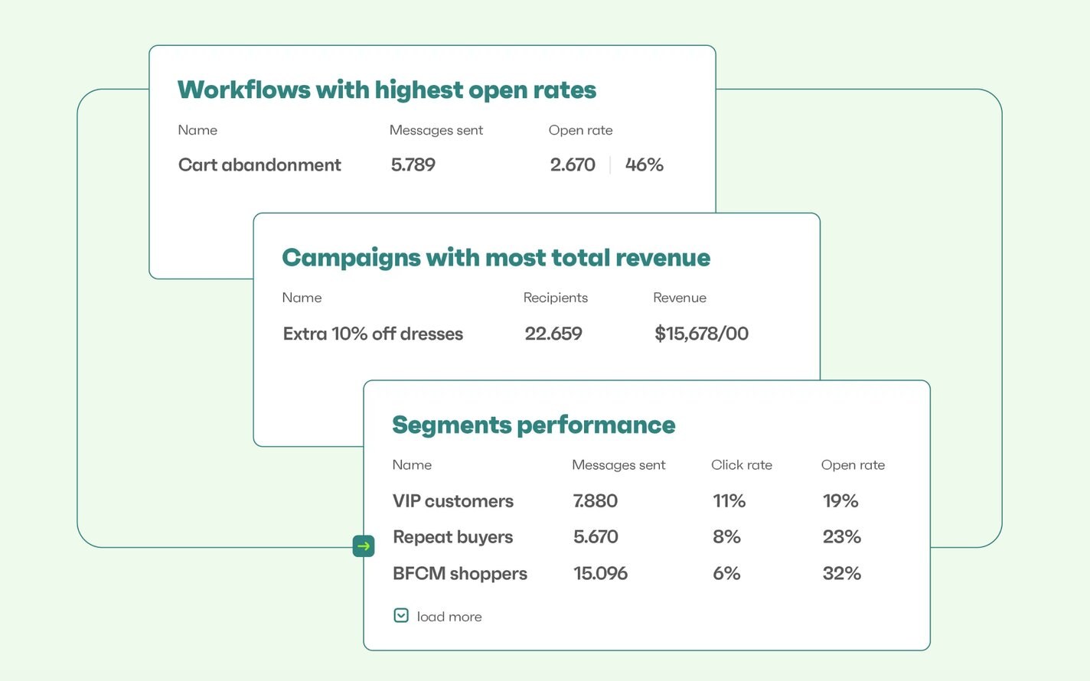Click the 22.659 recipients value
This screenshot has height=681, width=1090.
(x=553, y=334)
